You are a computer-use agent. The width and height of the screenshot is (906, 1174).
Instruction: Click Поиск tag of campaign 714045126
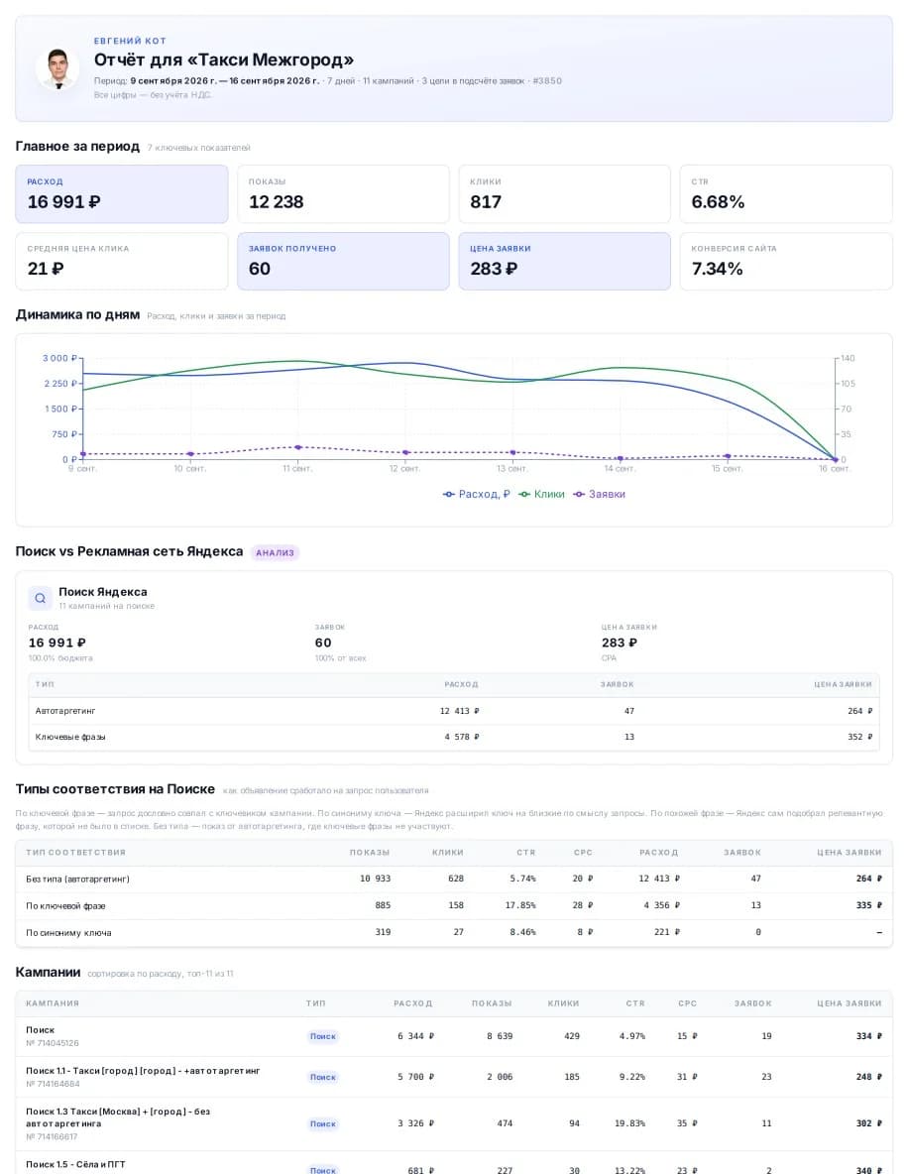pyautogui.click(x=323, y=1036)
